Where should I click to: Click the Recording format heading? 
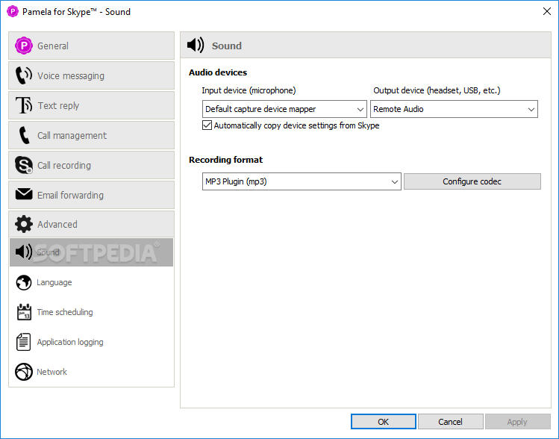(x=225, y=160)
